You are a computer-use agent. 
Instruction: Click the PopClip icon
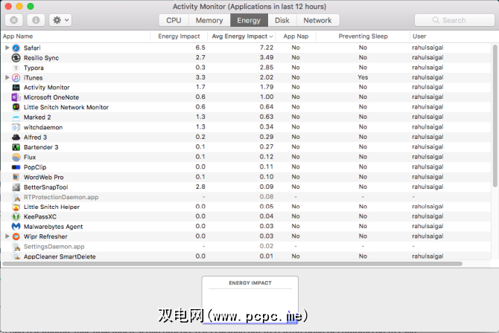click(16, 167)
